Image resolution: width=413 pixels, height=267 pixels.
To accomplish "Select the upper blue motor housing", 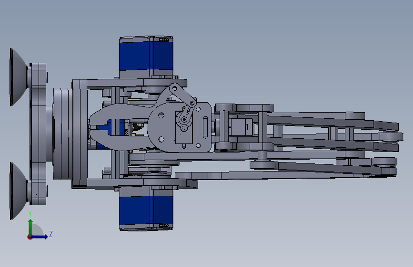I will (146, 57).
